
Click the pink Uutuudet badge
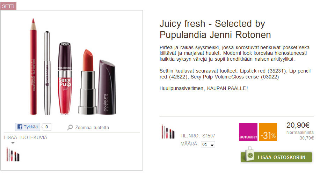click(x=248, y=131)
